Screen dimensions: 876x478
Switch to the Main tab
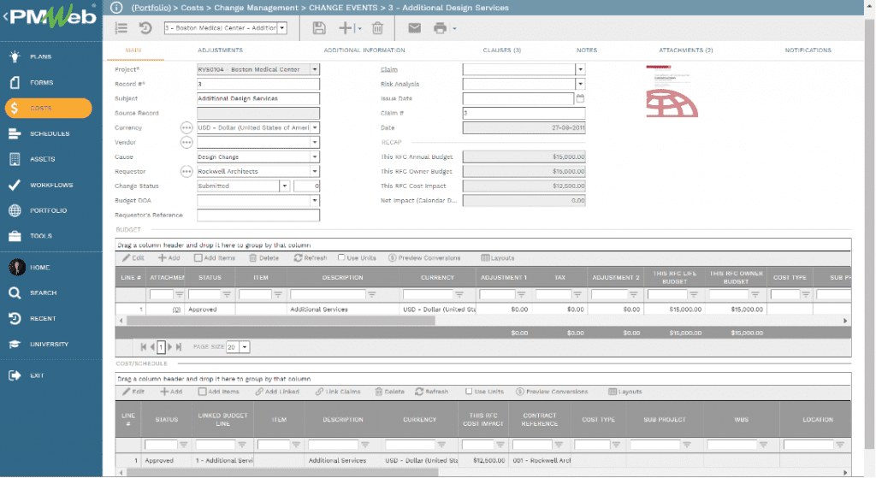pos(133,50)
